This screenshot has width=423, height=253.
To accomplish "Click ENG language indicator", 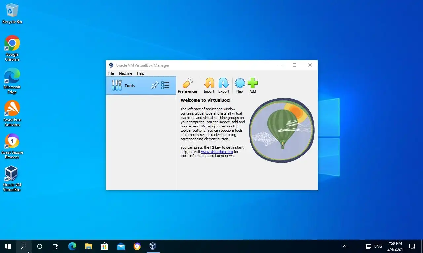I will point(378,246).
